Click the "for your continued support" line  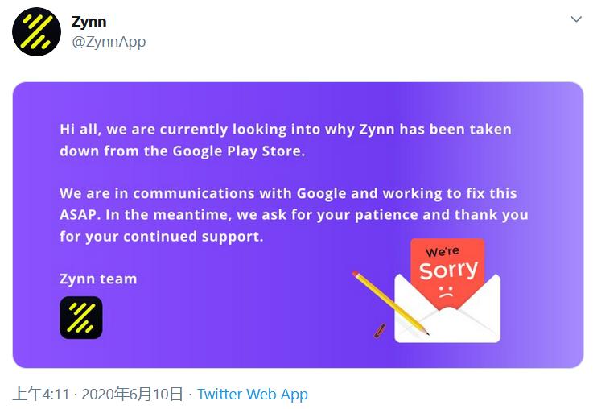(x=162, y=238)
